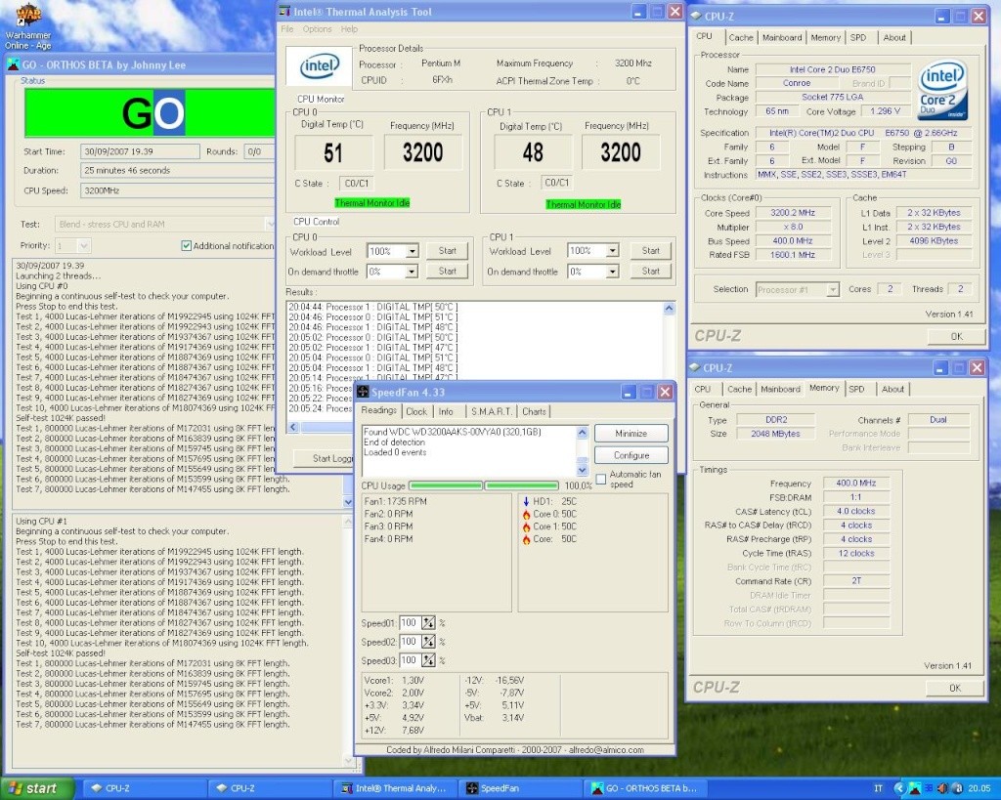Open About tab in the CPU-Z memory window
This screenshot has width=1001, height=800.
(892, 389)
